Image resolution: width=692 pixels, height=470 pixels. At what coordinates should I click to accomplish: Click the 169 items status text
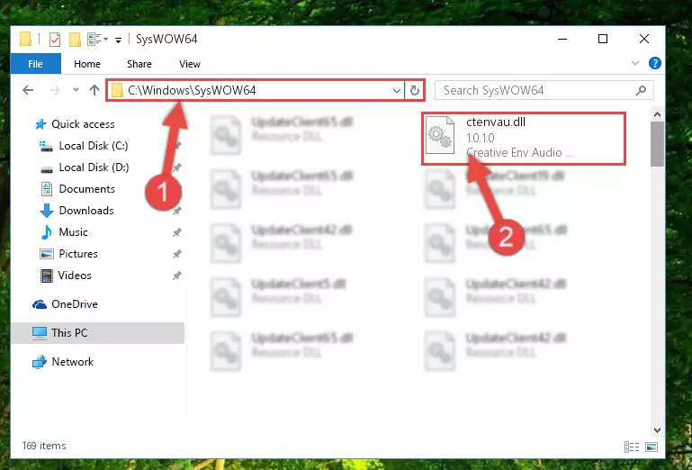44,446
